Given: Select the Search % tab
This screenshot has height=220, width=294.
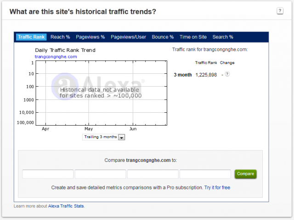Looking at the screenshot, I should click(223, 37).
